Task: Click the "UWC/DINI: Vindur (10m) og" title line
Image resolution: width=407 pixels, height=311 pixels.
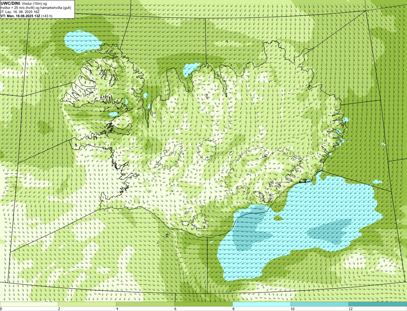Action: (x=24, y=3)
